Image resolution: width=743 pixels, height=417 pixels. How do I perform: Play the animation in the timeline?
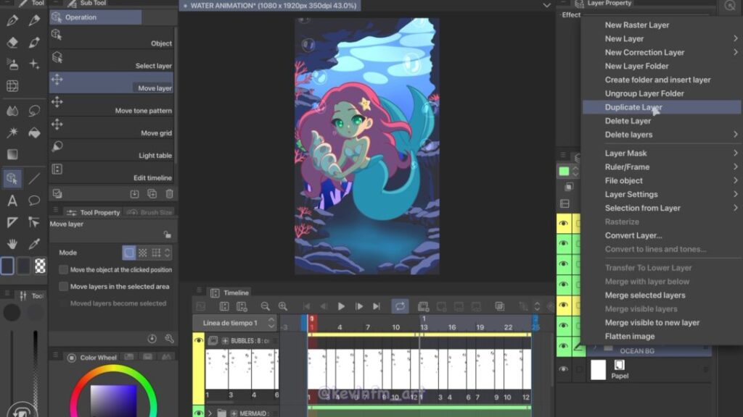coord(341,306)
